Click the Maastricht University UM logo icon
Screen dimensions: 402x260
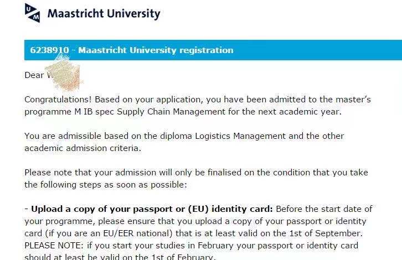point(32,13)
